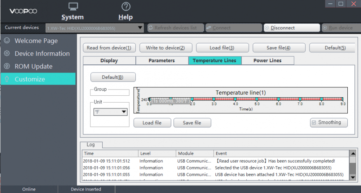Click the Temperature line(1) chart title
Screen dimensions: 361x193
pyautogui.click(x=241, y=93)
